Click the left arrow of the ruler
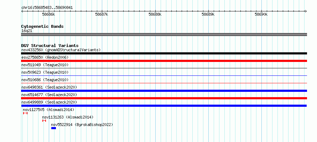This screenshot has width=317, height=142. coord(22,11)
